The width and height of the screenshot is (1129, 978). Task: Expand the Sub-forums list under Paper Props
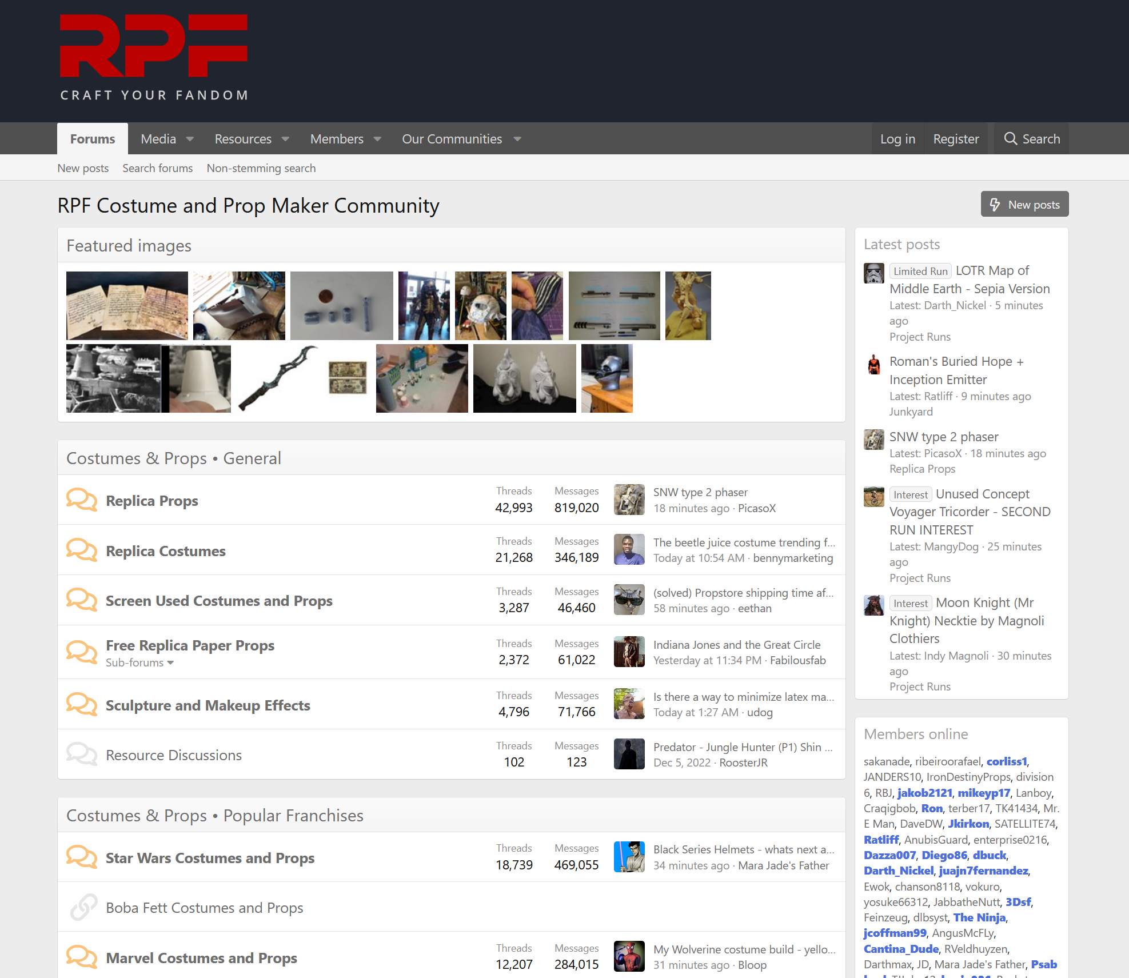[139, 662]
